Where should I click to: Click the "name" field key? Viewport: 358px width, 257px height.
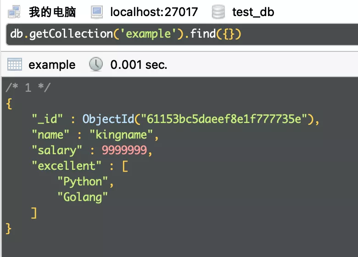(x=50, y=135)
